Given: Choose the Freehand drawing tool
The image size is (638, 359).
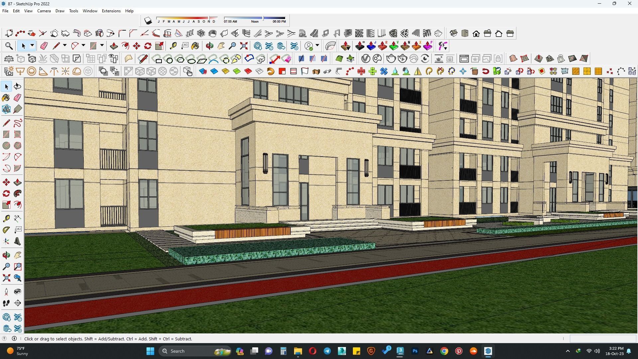Looking at the screenshot, I should coord(18,123).
